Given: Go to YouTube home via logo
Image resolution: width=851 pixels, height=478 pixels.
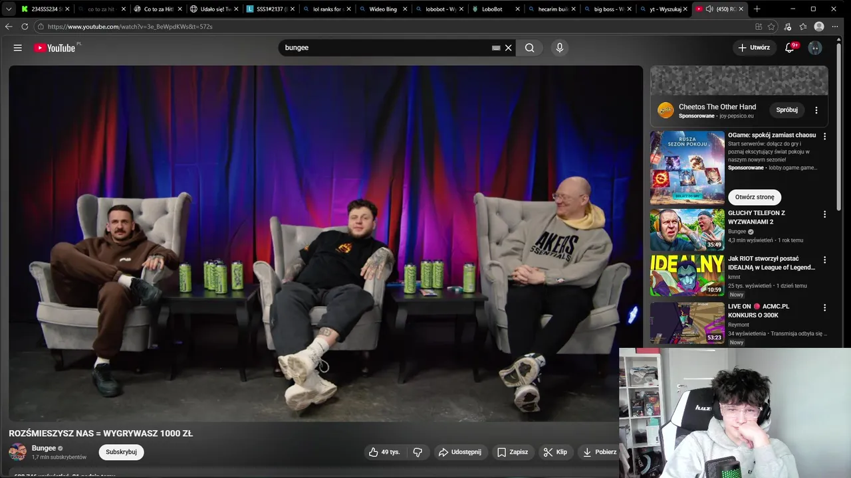Looking at the screenshot, I should [x=55, y=48].
